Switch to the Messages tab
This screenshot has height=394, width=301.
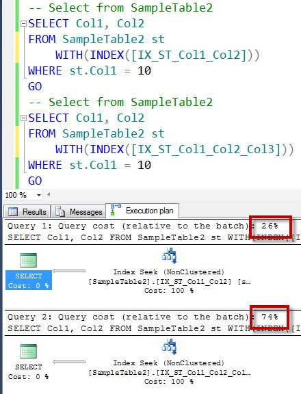point(79,211)
